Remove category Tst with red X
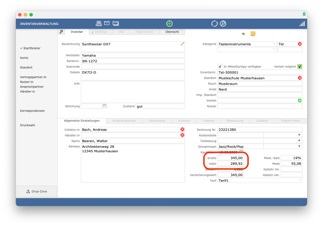 tap(300, 44)
